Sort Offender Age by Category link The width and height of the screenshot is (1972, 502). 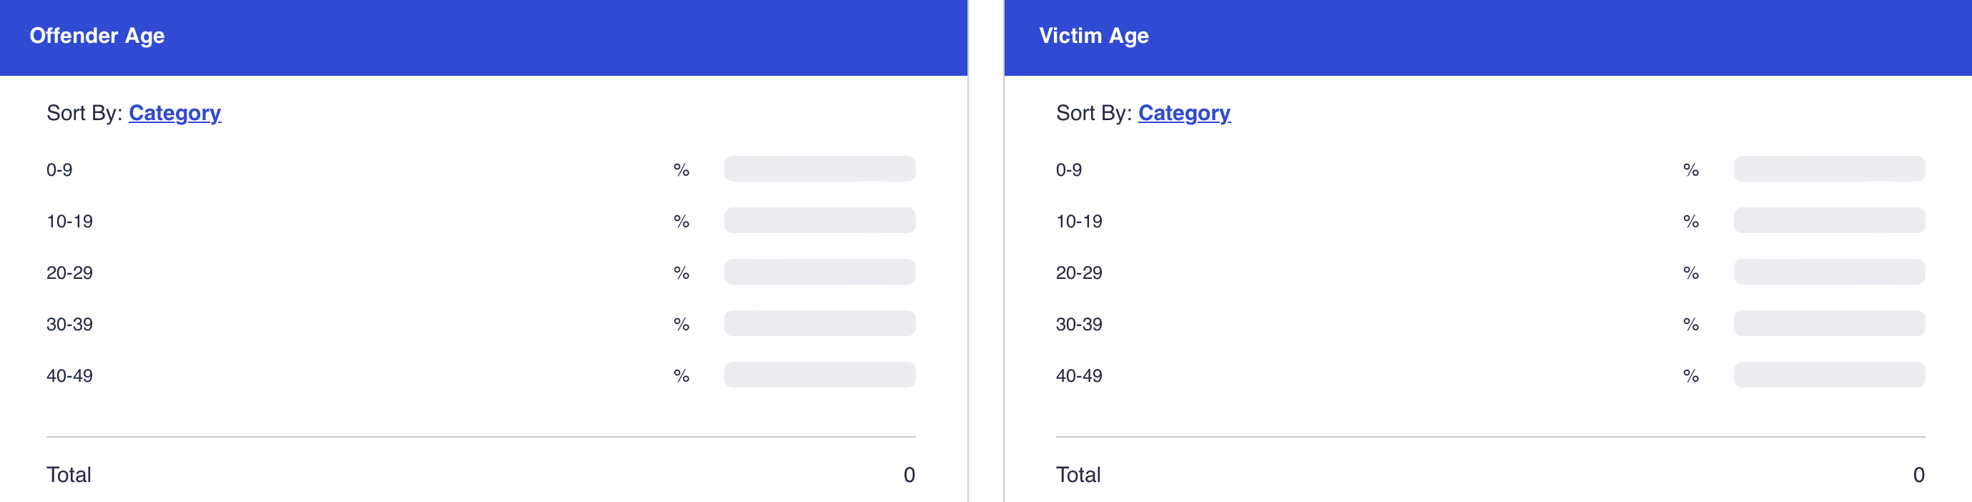[x=174, y=113]
